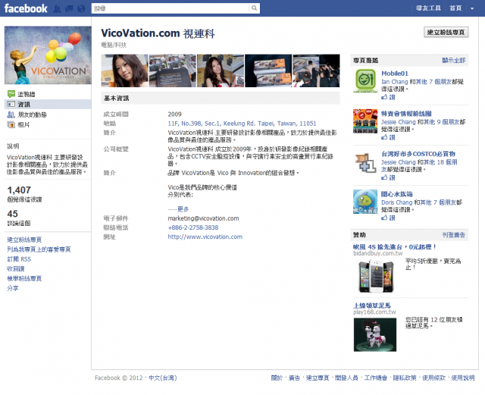Click the 中文(台灣) language link in the footer

click(x=163, y=378)
